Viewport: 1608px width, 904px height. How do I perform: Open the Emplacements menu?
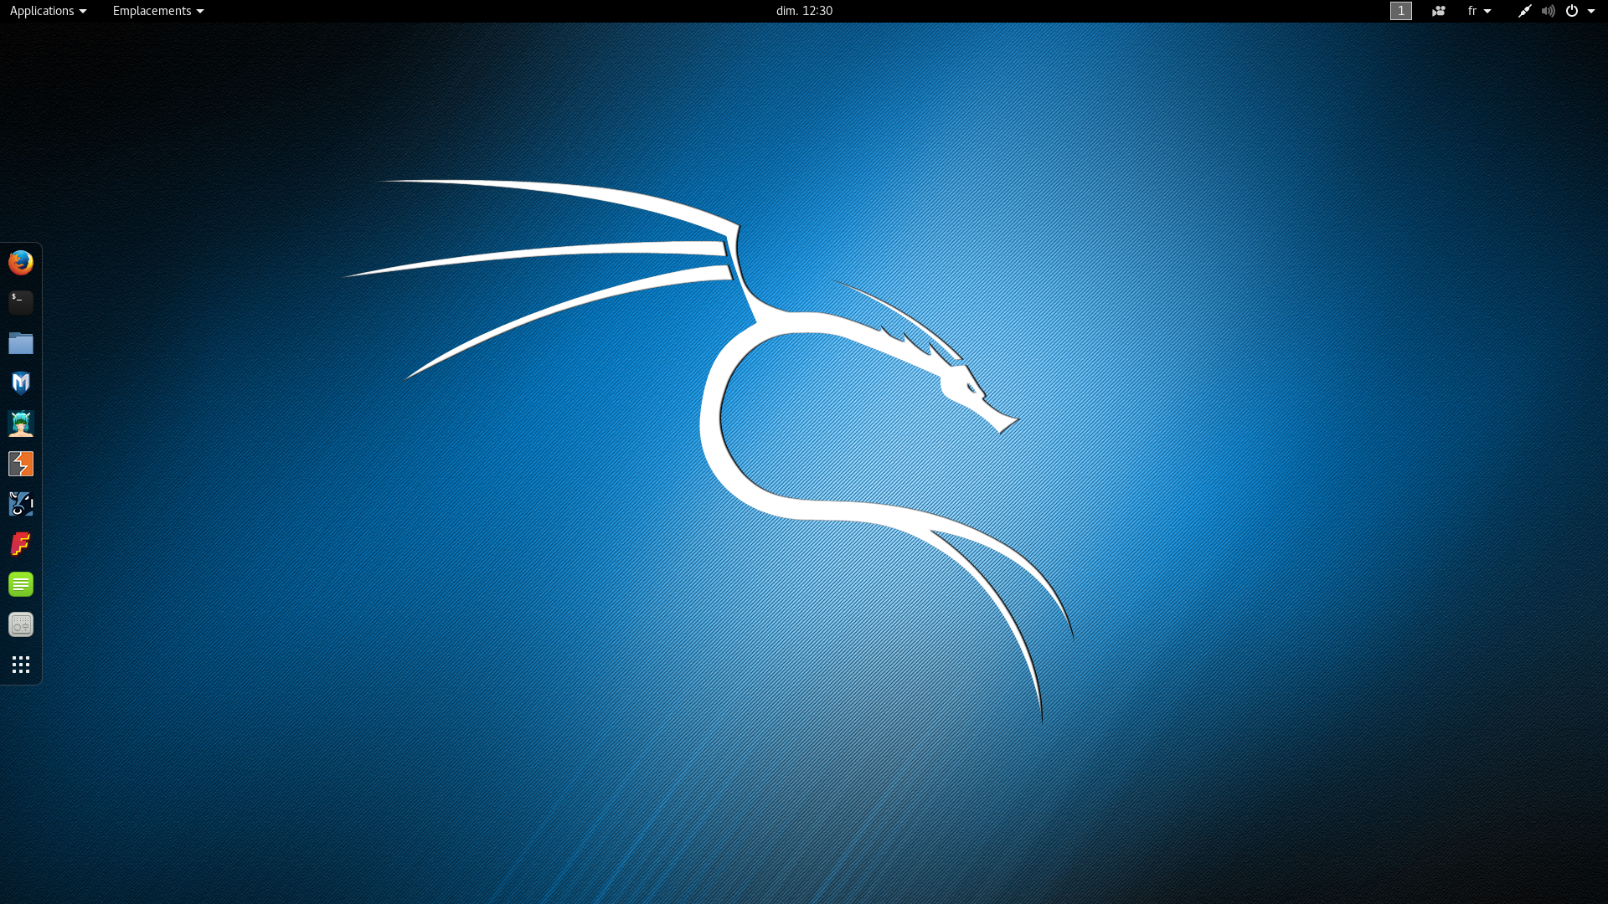(158, 11)
